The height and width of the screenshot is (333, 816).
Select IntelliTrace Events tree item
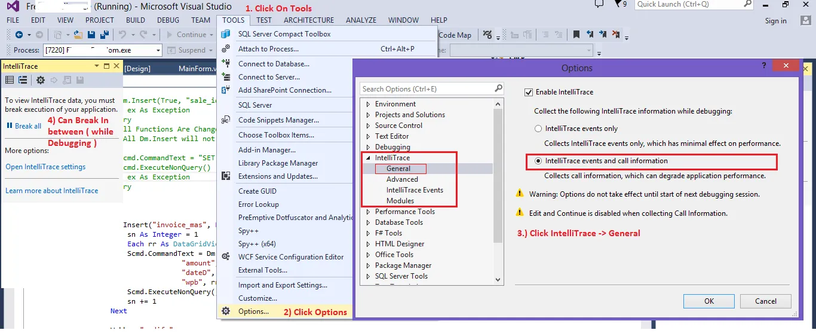click(x=415, y=190)
